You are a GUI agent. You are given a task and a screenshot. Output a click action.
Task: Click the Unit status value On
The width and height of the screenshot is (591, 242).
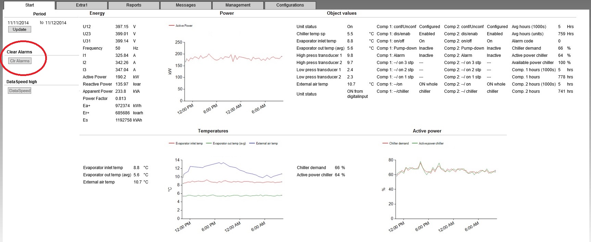click(350, 27)
